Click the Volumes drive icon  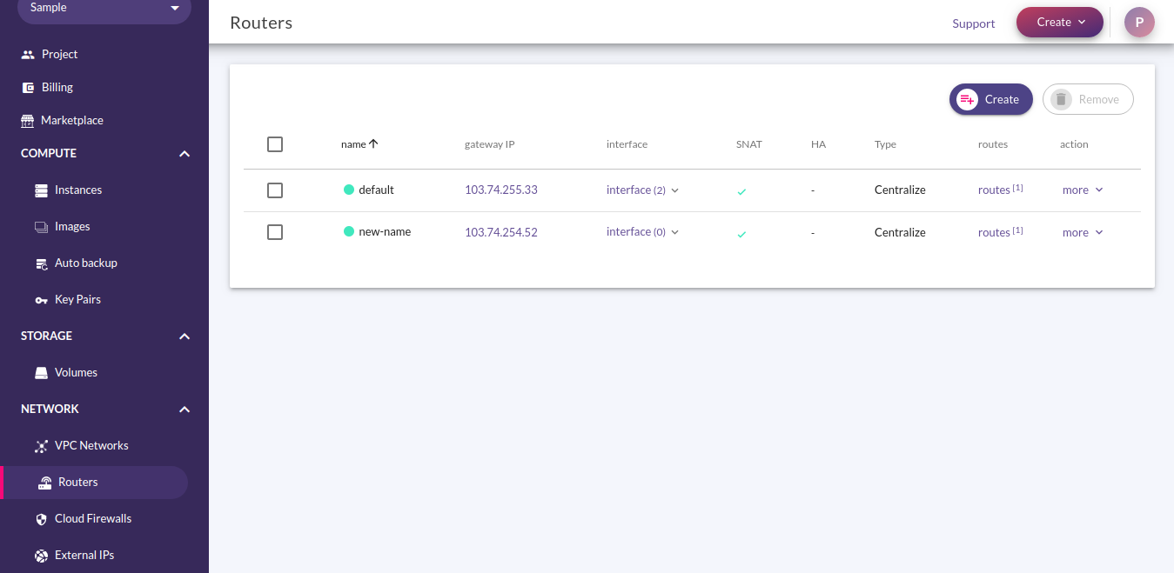(41, 372)
